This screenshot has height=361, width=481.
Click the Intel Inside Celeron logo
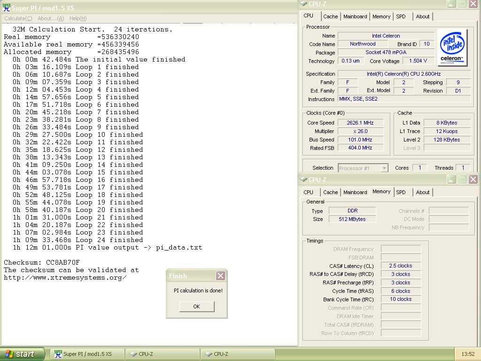click(452, 47)
